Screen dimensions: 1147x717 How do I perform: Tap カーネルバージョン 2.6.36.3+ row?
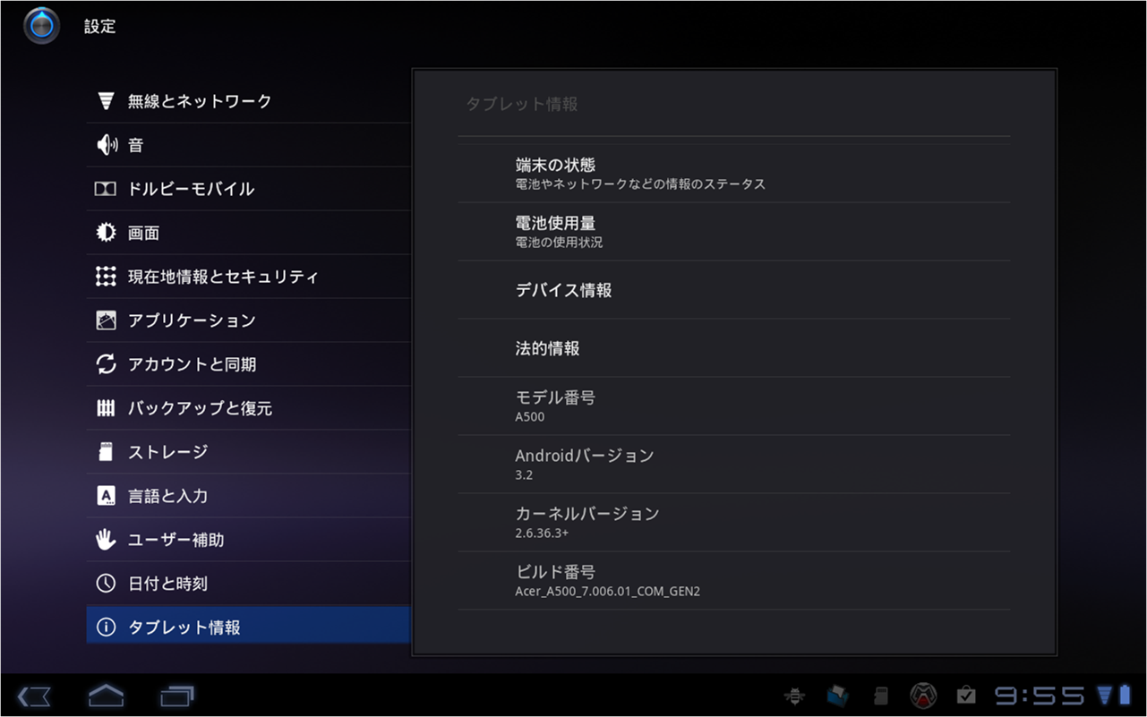[734, 523]
